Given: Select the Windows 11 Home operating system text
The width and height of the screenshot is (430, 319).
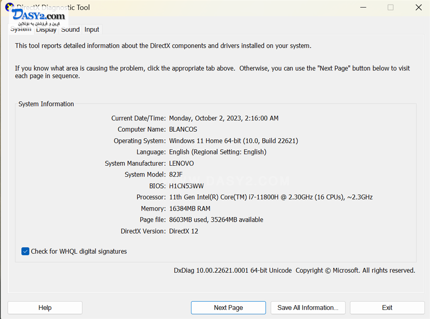Looking at the screenshot, I should [233, 141].
